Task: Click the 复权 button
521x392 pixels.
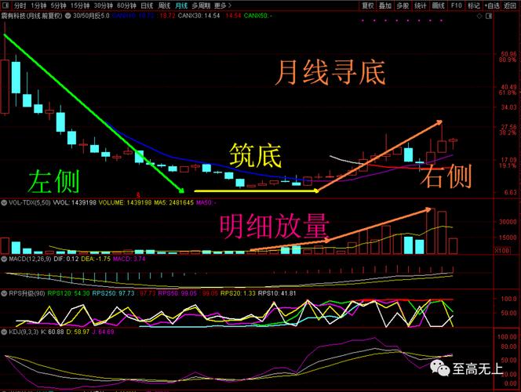Action: pos(368,5)
